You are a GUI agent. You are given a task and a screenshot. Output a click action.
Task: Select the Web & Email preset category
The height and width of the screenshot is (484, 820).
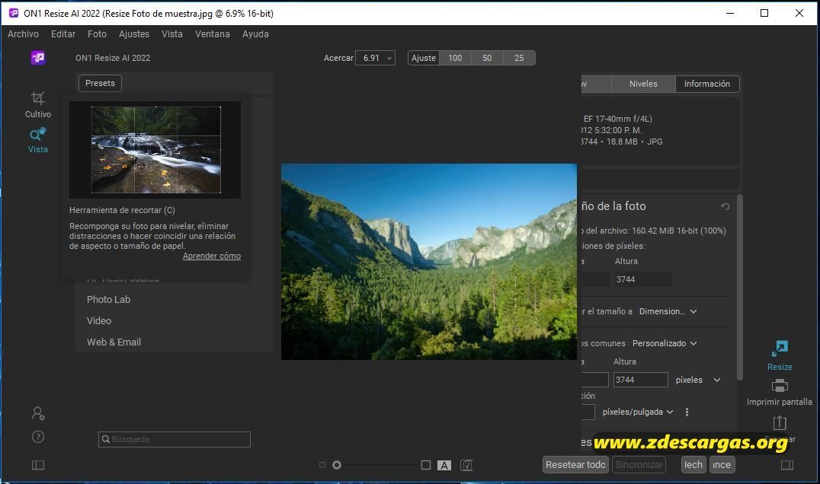coord(114,342)
